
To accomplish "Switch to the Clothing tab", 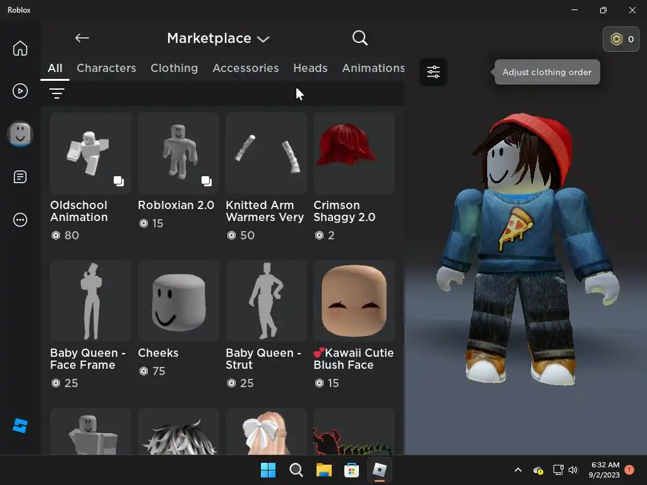I will point(174,68).
